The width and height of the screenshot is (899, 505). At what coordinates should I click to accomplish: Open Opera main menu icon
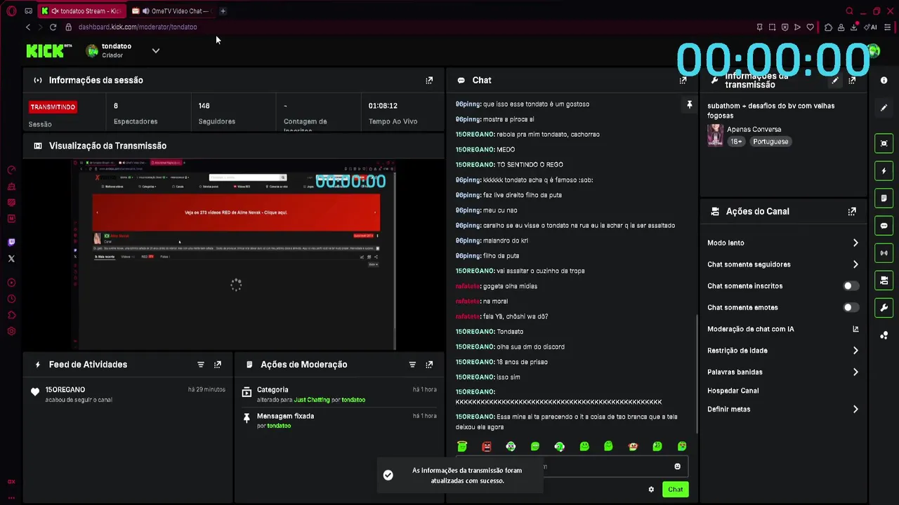click(x=11, y=11)
